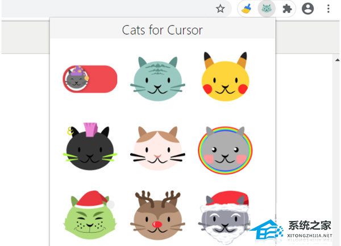Click the Cats for Cursor title text

click(162, 30)
